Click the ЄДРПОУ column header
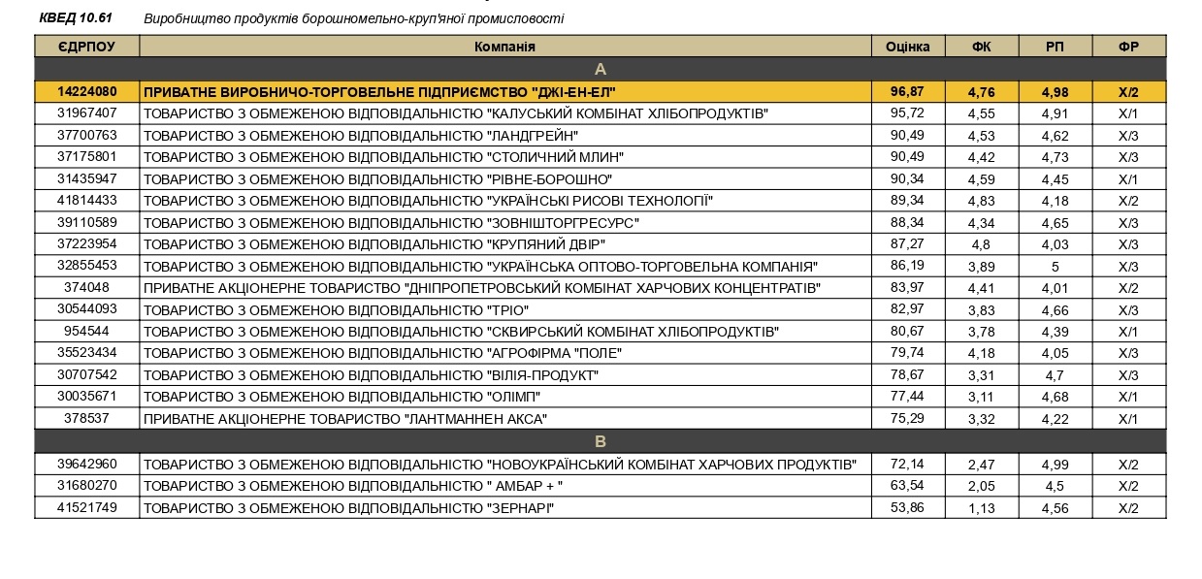This screenshot has width=1202, height=579. click(x=86, y=47)
